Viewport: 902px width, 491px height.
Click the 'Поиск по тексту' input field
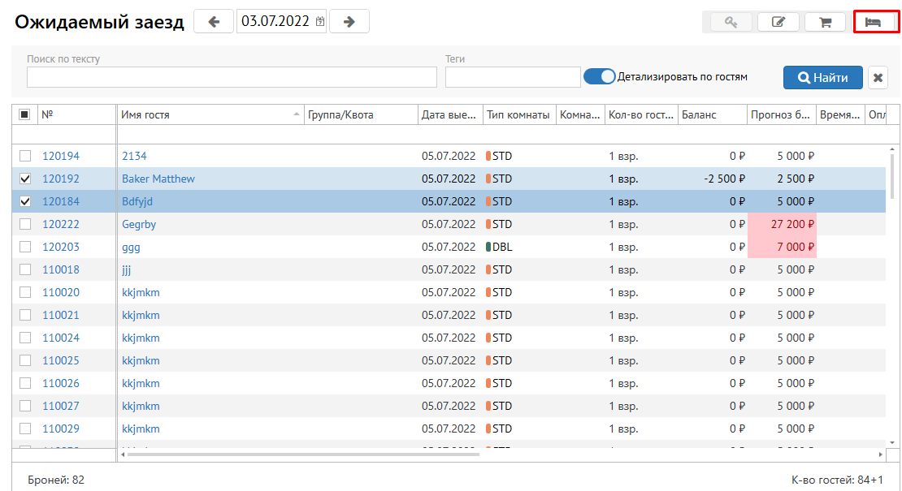tap(232, 77)
